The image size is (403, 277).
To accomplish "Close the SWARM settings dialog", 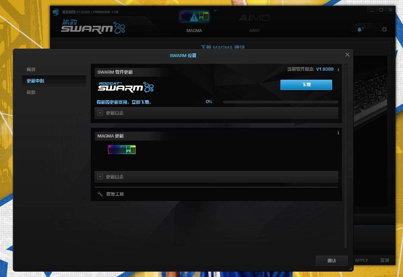I will pyautogui.click(x=348, y=55).
